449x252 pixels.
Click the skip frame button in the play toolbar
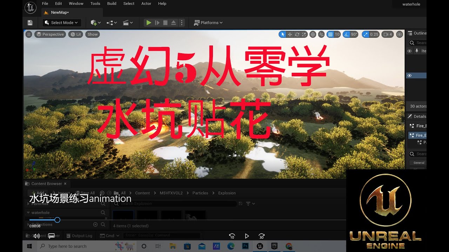tap(157, 23)
